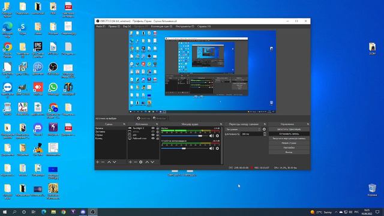Image resolution: width=384 pixels, height=216 pixels.
Task: Click the duration input field showing 300 ms
Action: click(252, 134)
